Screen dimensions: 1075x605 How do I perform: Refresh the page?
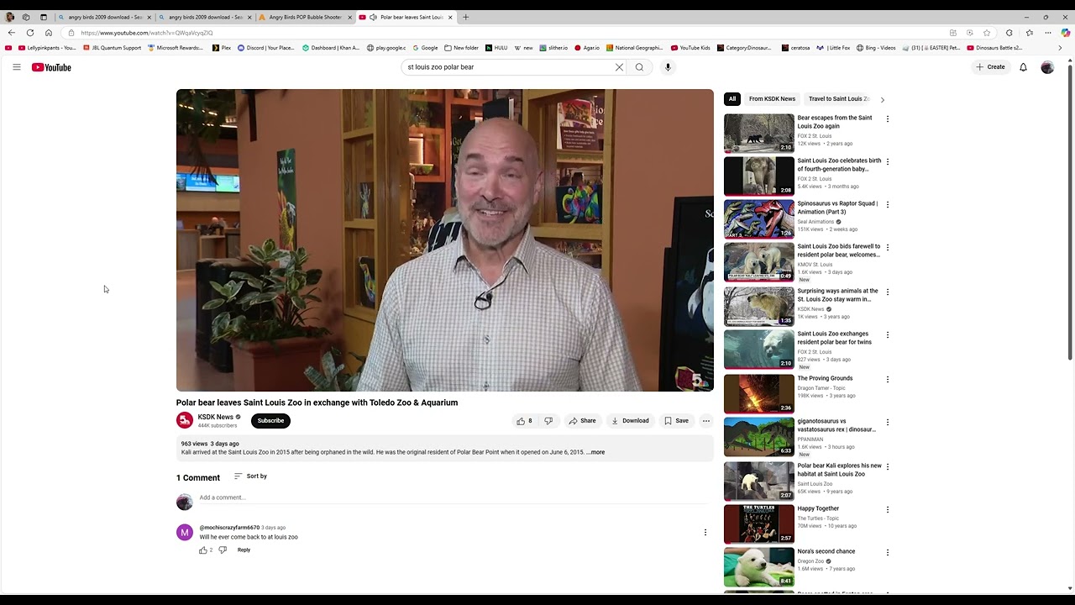coord(29,33)
